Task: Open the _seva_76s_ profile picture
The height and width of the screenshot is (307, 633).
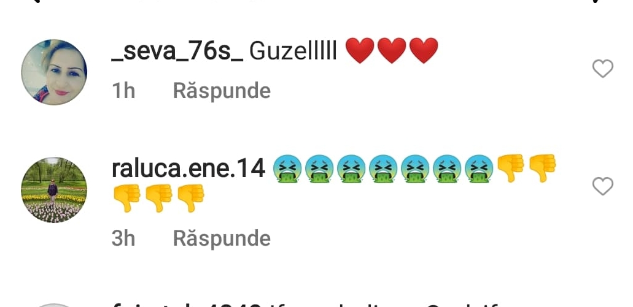Action: click(x=54, y=72)
